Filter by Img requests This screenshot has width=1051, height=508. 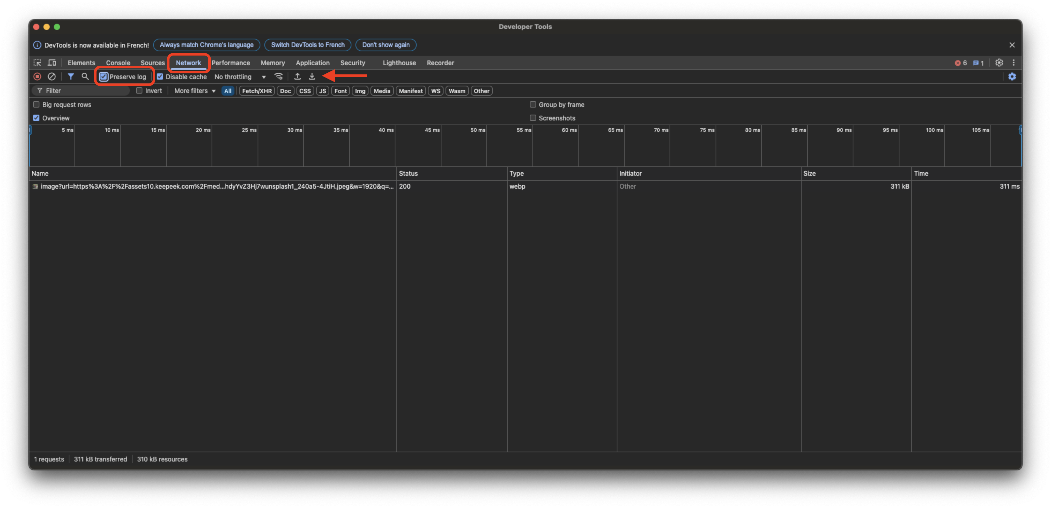[360, 91]
